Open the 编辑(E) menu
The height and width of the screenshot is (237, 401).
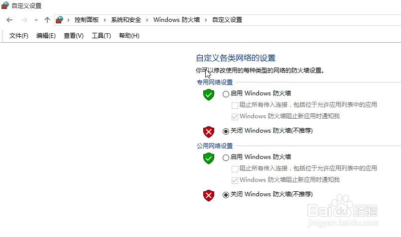click(46, 36)
